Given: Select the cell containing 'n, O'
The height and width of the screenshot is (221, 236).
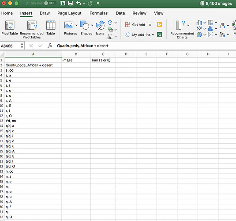Looking at the screenshot, I should click(33, 217).
